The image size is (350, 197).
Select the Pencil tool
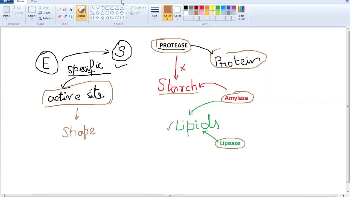click(x=59, y=10)
